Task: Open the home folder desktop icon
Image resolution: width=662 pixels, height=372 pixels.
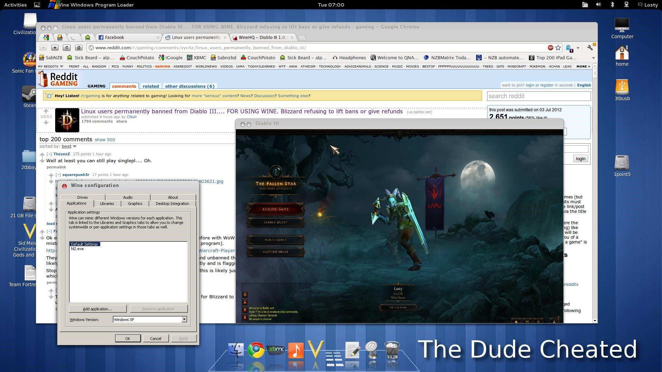Action: tap(622, 56)
